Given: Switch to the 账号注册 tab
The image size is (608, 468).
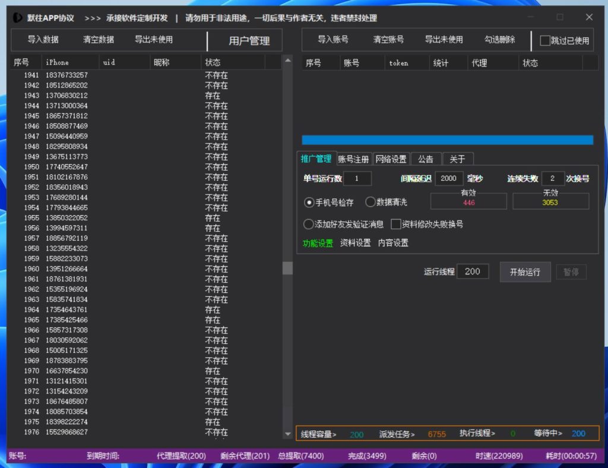Looking at the screenshot, I should coord(354,159).
